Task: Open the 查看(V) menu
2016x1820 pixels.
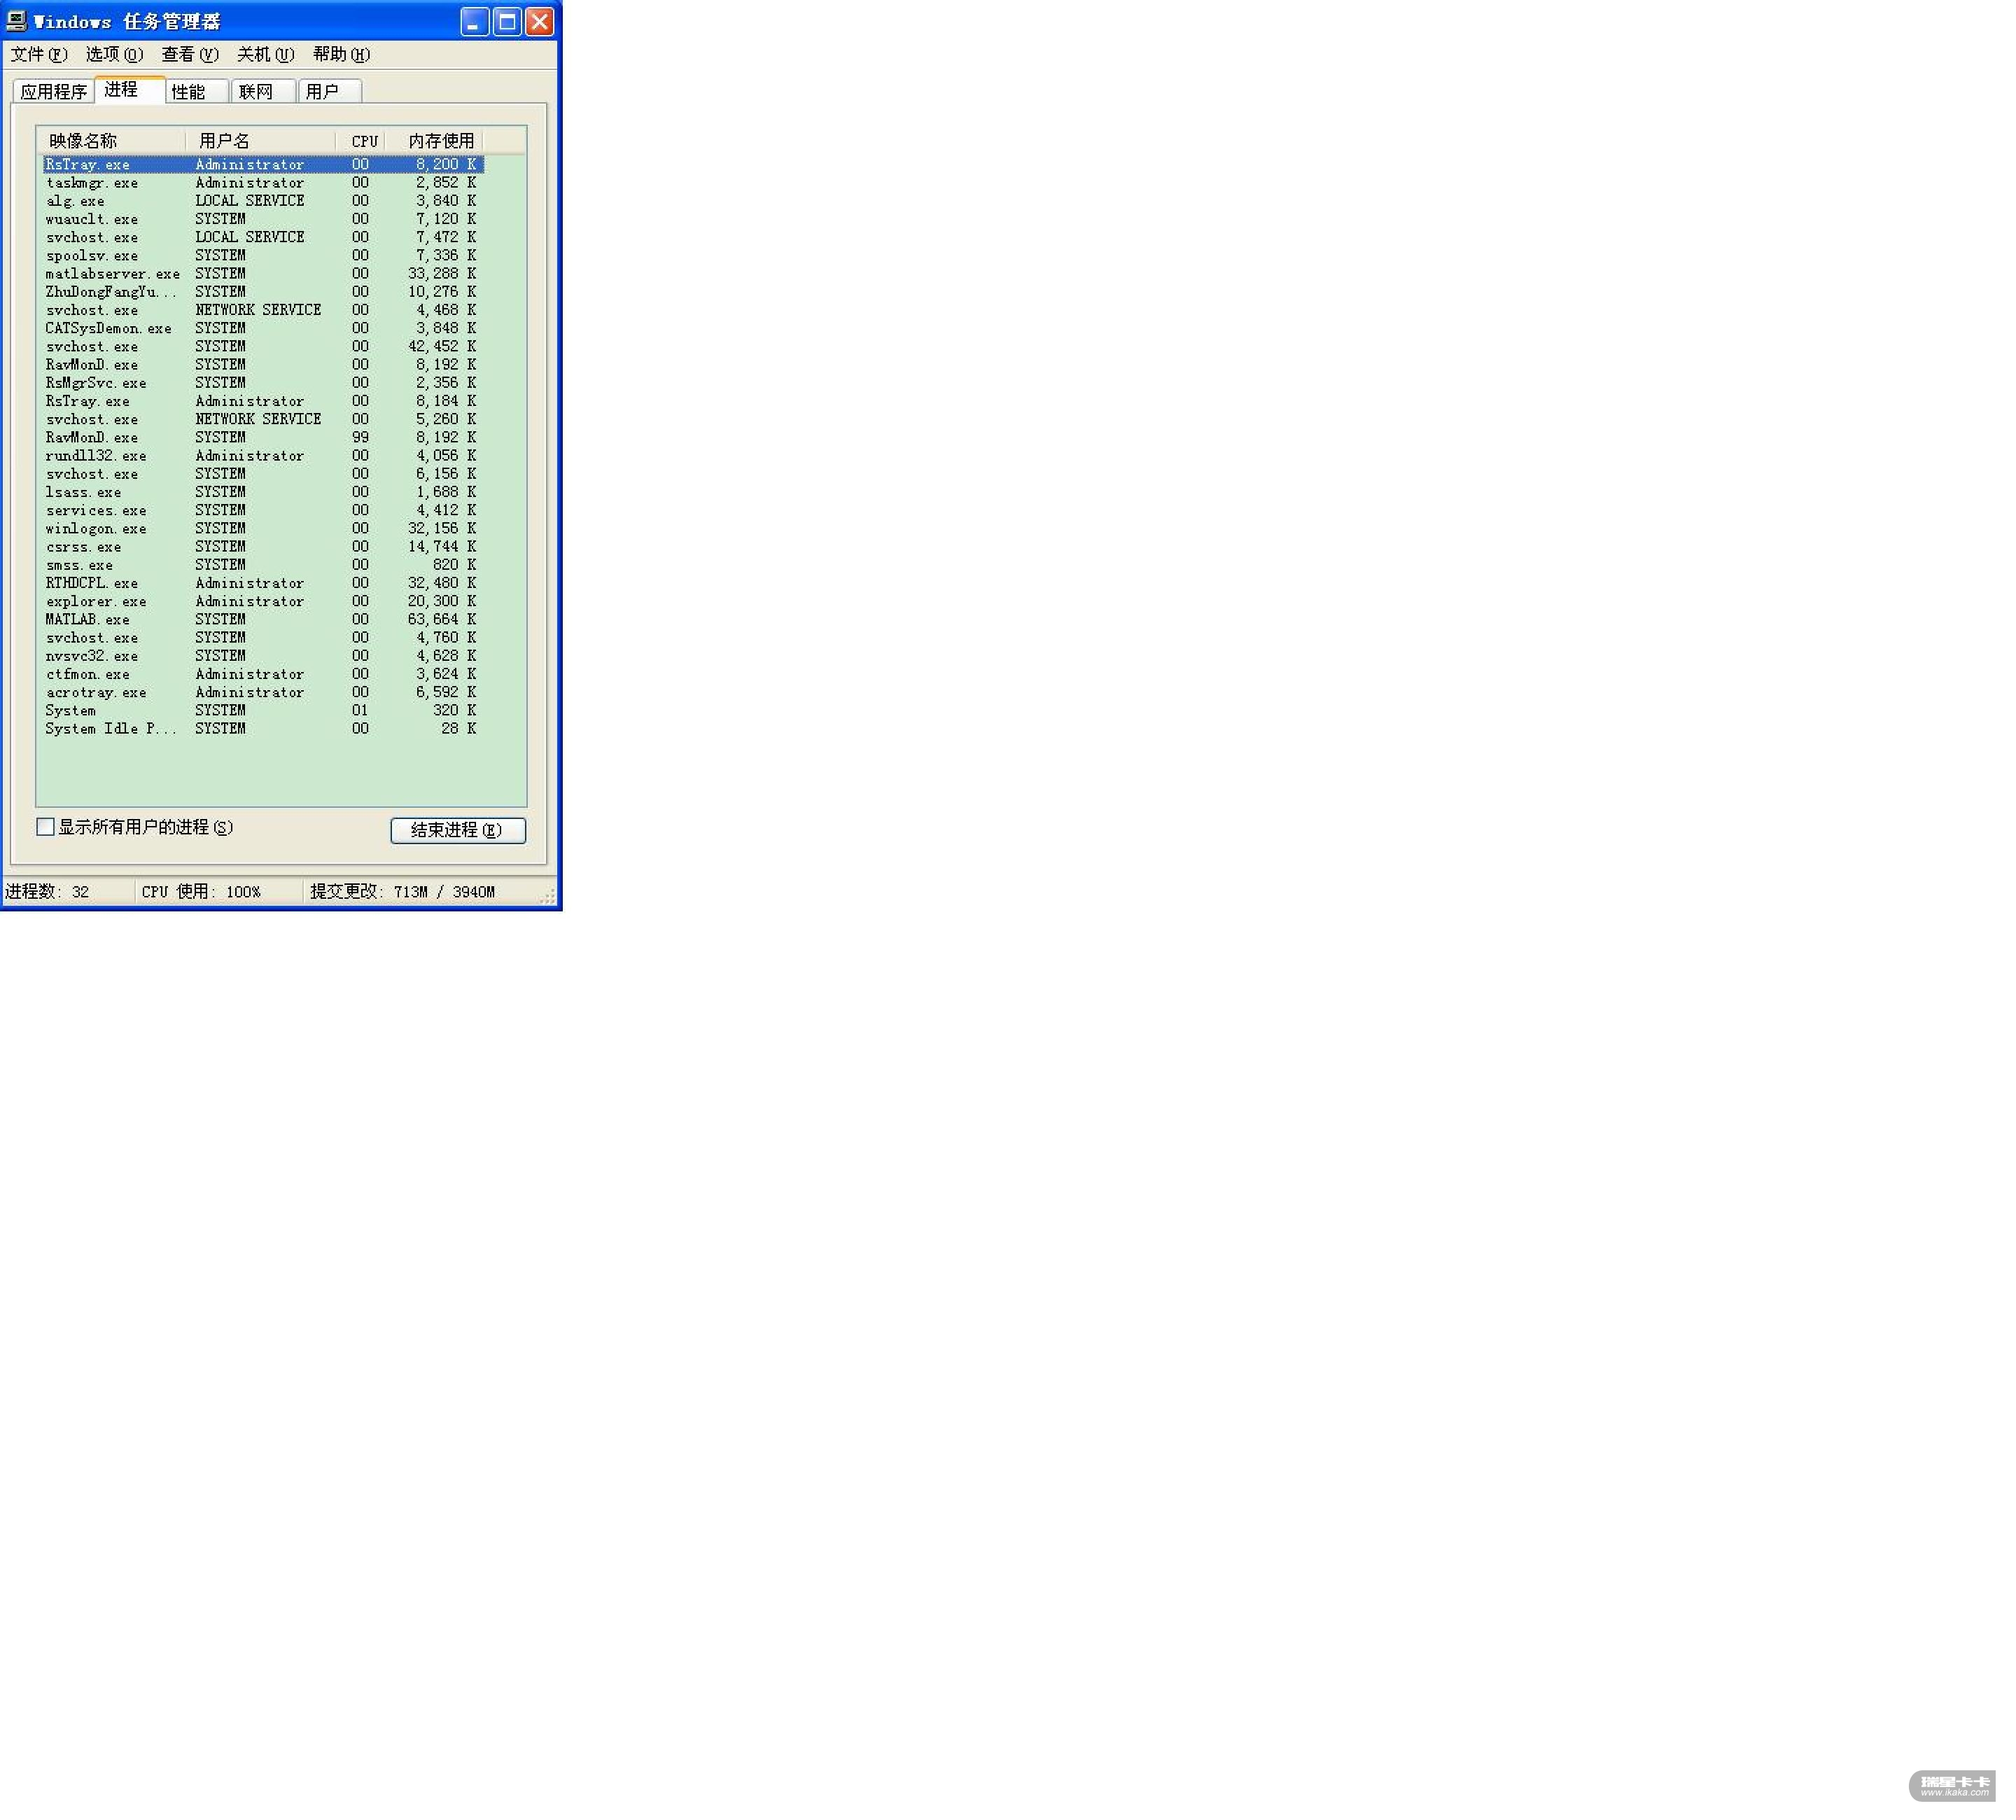Action: pos(190,54)
